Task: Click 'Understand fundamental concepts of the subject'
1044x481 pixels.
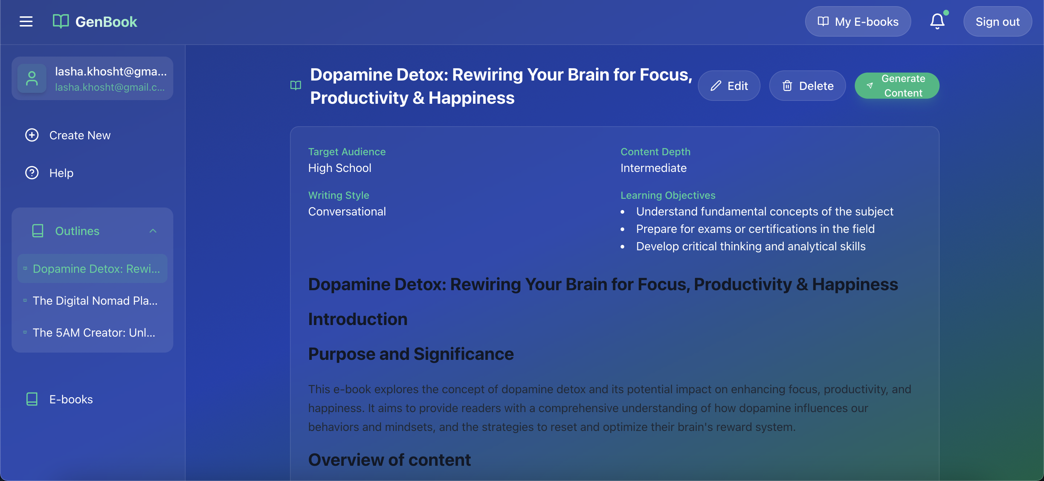Action: click(765, 211)
